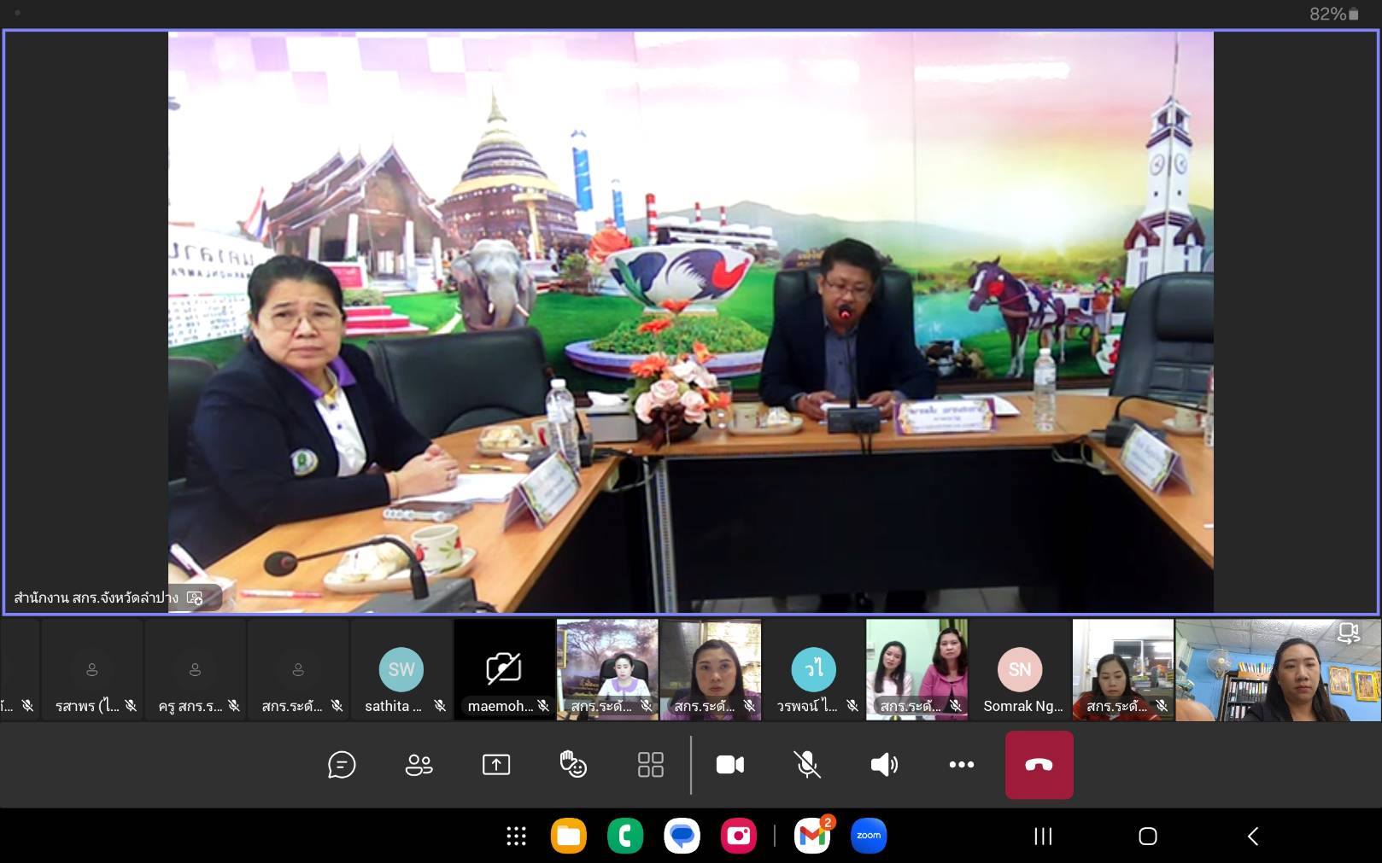
Task: Select the Somrak Ng participant tile
Action: coord(1020,671)
